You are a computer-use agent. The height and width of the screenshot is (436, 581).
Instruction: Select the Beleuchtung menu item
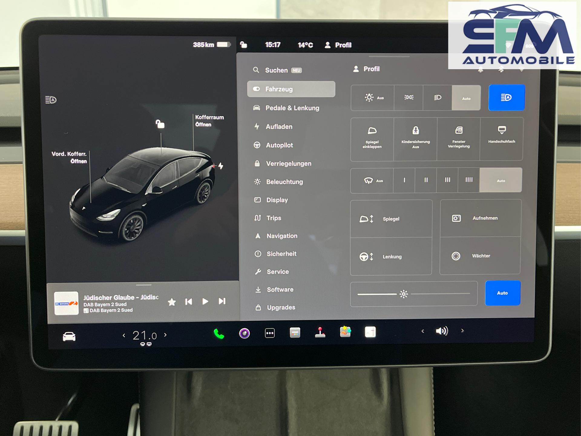284,182
